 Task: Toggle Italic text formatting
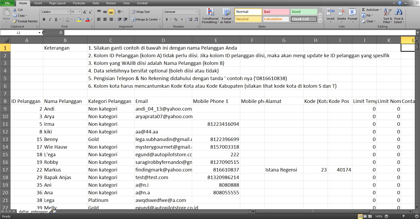click(50, 19)
